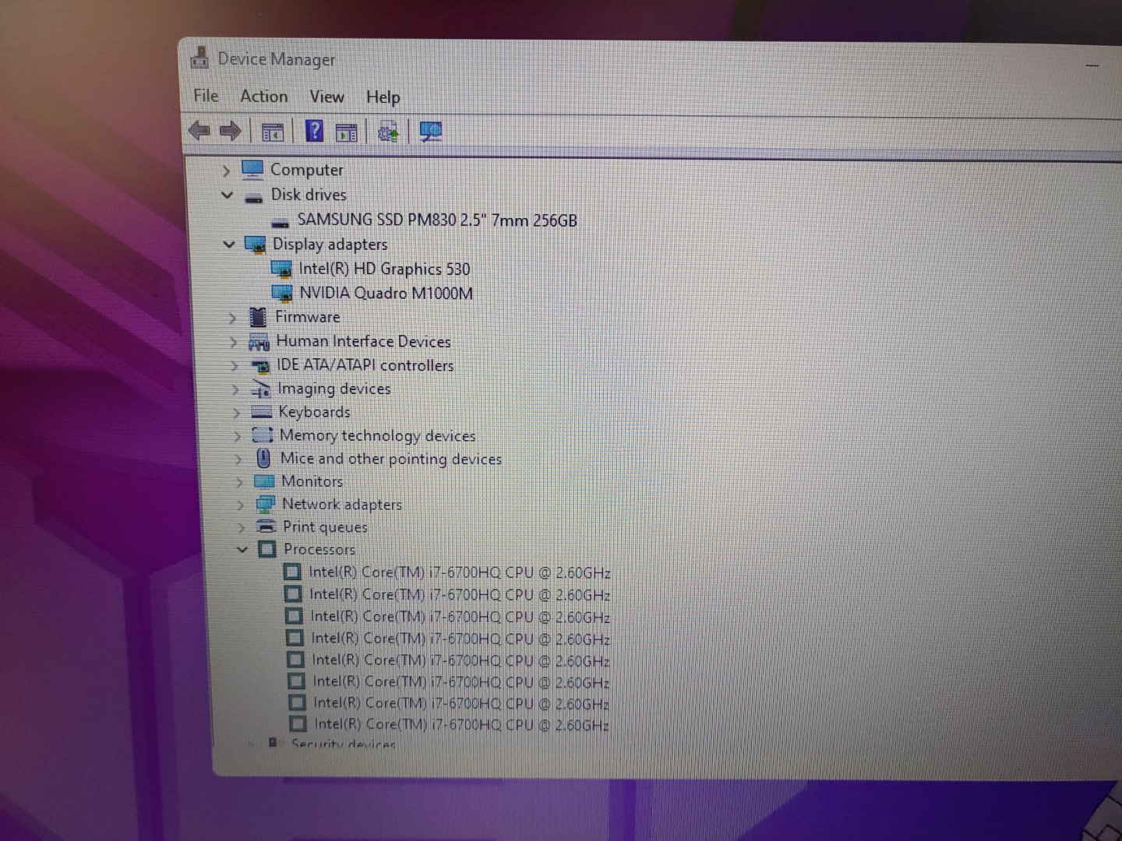Click Scan for hardware changes monitor icon
1122x841 pixels.
(430, 132)
